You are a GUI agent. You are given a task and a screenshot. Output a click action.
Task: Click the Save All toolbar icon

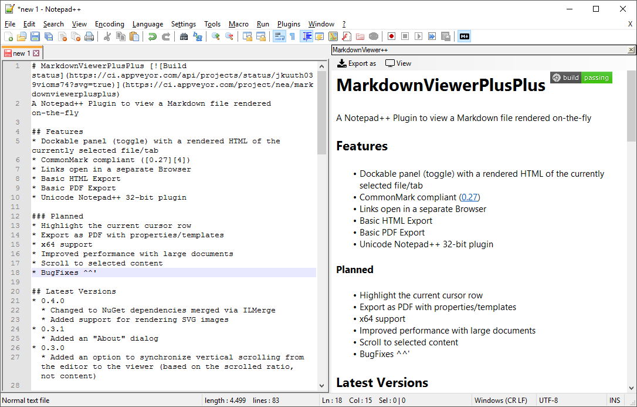click(49, 36)
